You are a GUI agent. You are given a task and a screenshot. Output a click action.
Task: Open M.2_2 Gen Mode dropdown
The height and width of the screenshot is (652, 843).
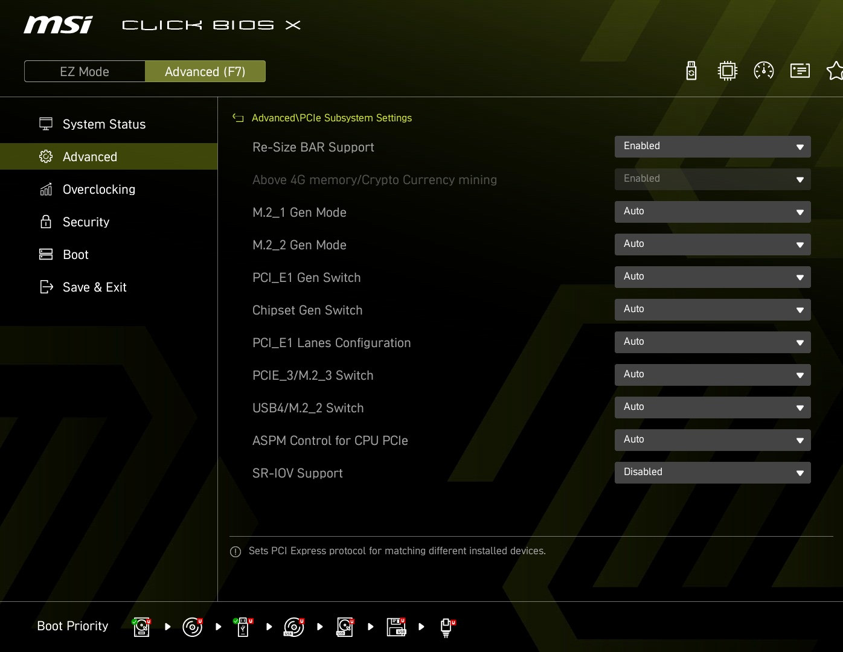713,245
